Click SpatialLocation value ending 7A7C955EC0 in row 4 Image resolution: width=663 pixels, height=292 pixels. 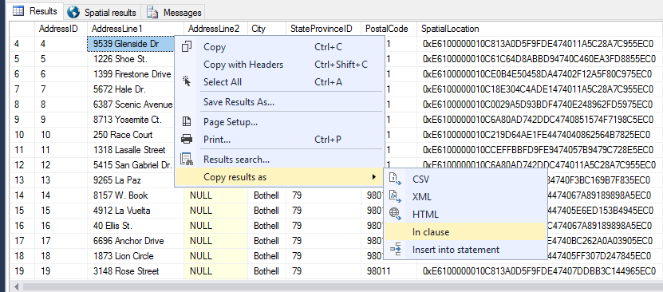pyautogui.click(x=539, y=44)
